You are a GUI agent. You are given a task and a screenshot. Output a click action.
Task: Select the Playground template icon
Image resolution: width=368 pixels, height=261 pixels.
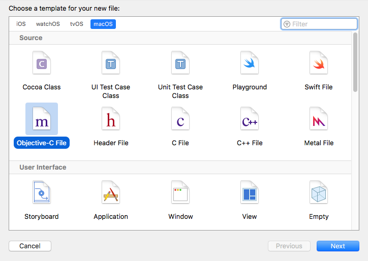(250, 64)
